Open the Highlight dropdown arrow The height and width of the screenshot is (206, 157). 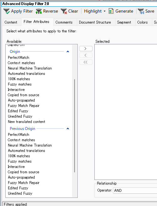(104, 11)
